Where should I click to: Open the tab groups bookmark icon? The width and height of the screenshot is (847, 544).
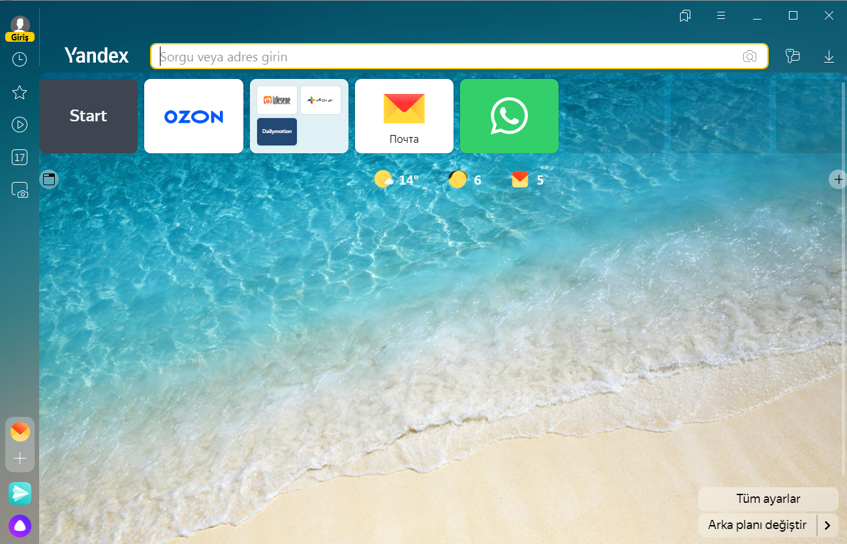click(x=685, y=16)
